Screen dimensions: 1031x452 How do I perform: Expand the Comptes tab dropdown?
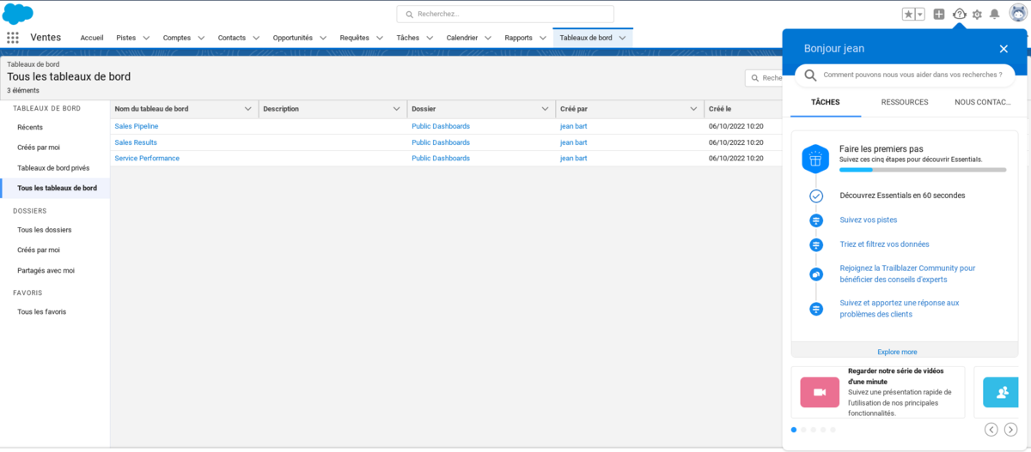pyautogui.click(x=201, y=38)
